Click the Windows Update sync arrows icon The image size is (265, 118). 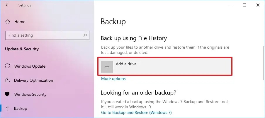pyautogui.click(x=7, y=66)
